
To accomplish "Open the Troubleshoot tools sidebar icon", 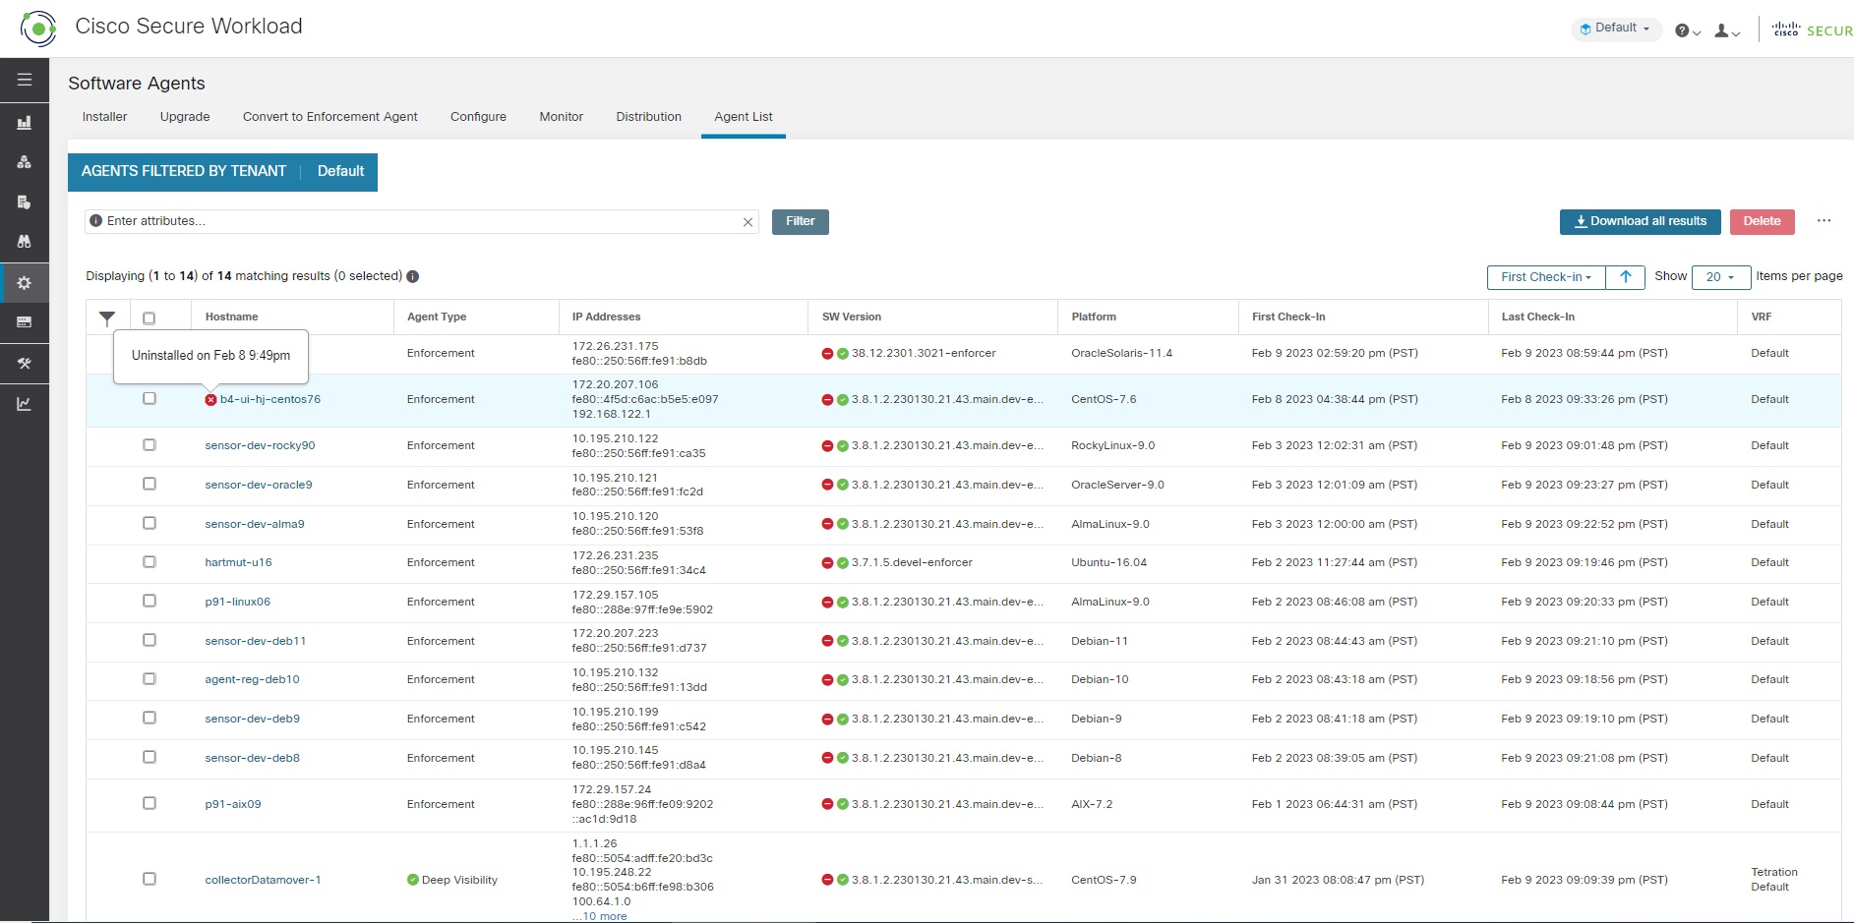I will (25, 364).
